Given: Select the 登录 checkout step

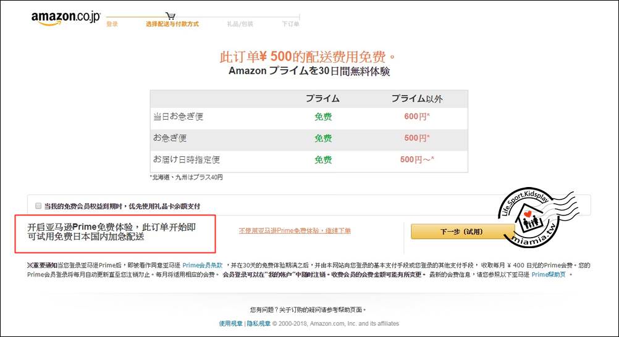Looking at the screenshot, I should pos(112,25).
